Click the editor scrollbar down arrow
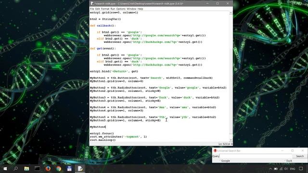Image resolution: width=308 pixels, height=173 pixels. 231,140
